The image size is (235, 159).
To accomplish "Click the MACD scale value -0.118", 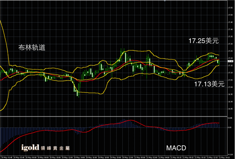I will point(230,154).
